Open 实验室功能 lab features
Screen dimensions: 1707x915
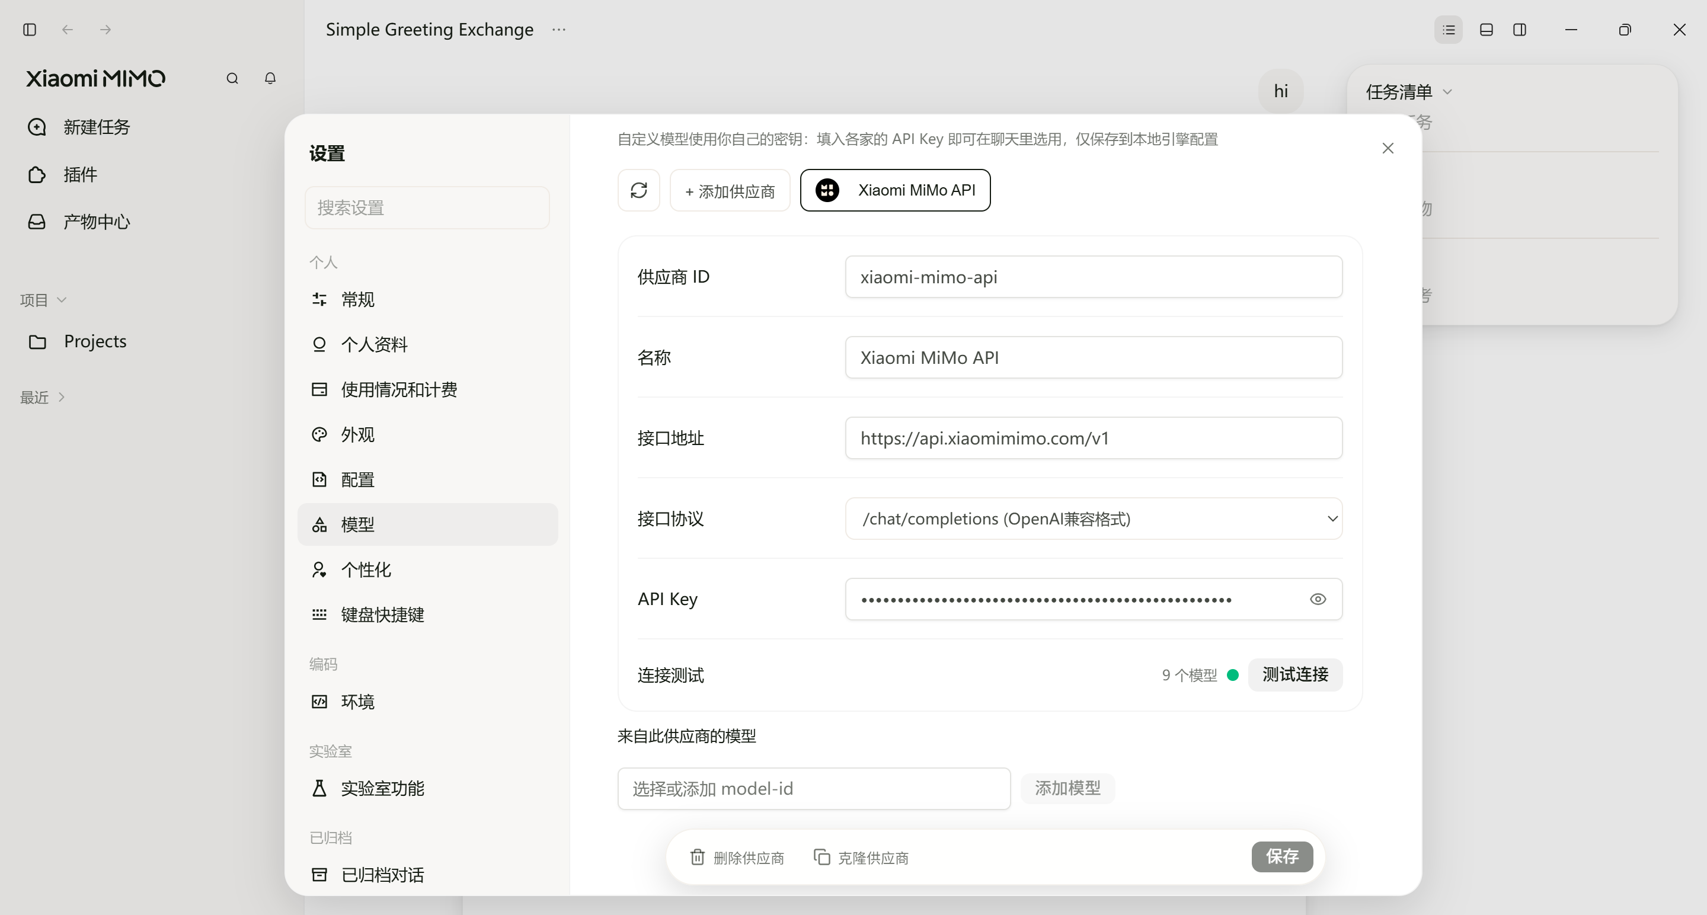click(427, 788)
